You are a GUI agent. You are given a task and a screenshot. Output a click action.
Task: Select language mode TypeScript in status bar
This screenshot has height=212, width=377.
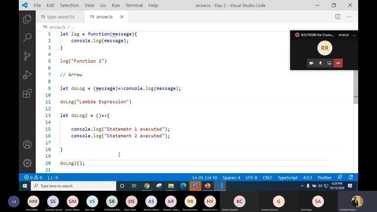pyautogui.click(x=287, y=178)
